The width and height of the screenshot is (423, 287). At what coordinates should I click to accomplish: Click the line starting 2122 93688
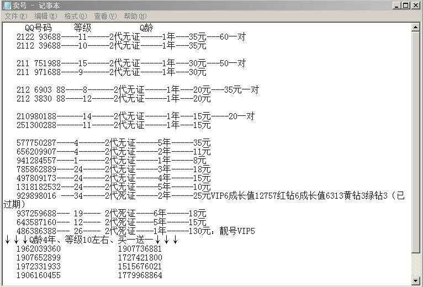click(x=131, y=36)
